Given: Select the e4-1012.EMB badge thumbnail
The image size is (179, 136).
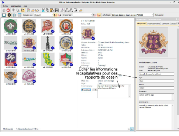Looking at the screenshot, I should point(29,26).
